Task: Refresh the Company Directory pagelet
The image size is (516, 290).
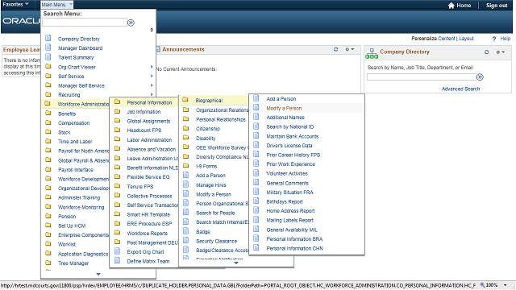Action: tap(486, 52)
